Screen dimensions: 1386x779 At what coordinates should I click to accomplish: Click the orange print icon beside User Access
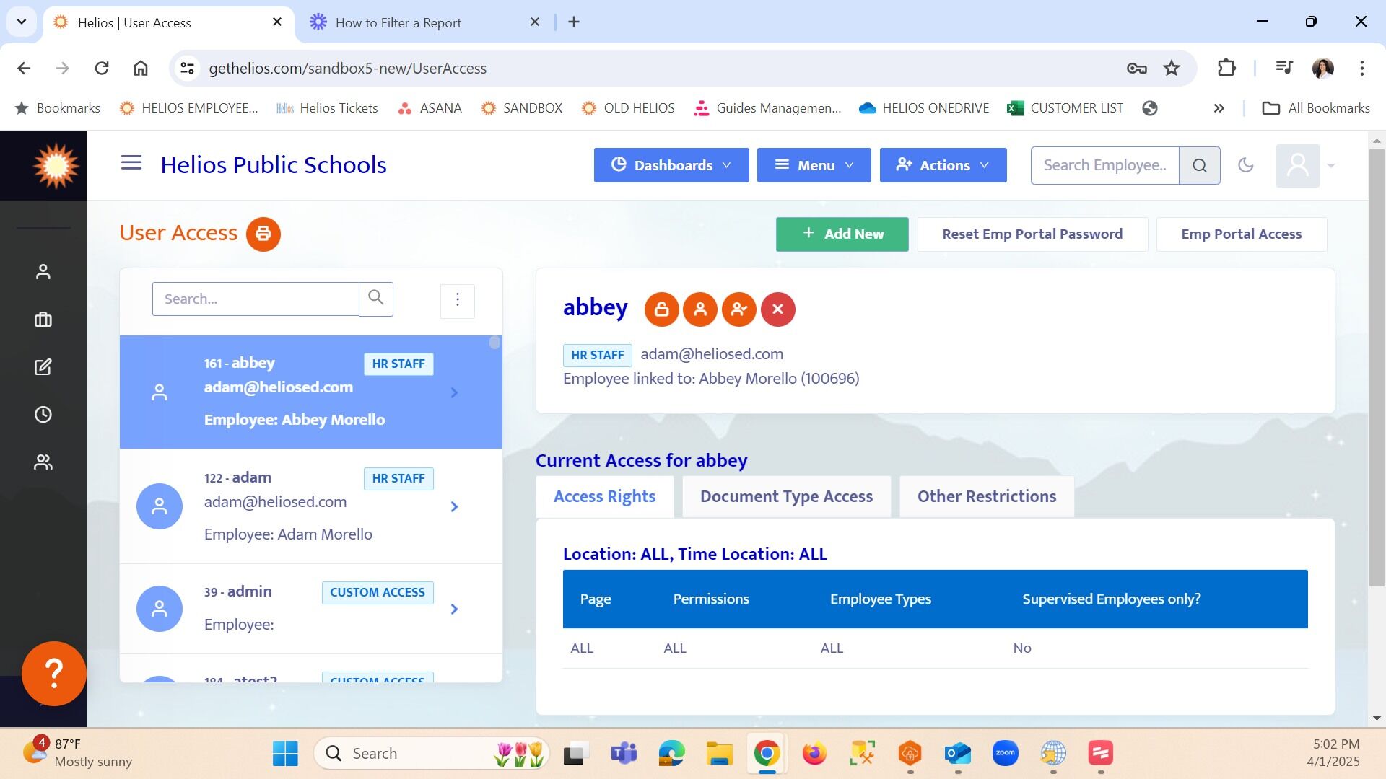(x=263, y=234)
